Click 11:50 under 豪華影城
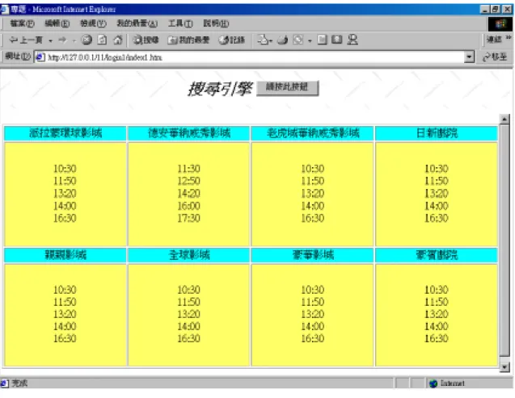Image resolution: width=515 pixels, height=398 pixels. point(313,302)
